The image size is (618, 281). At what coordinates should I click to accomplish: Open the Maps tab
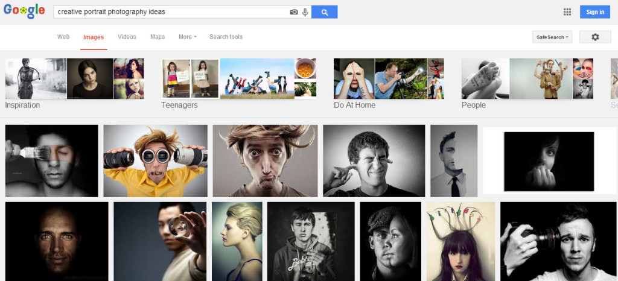click(158, 37)
